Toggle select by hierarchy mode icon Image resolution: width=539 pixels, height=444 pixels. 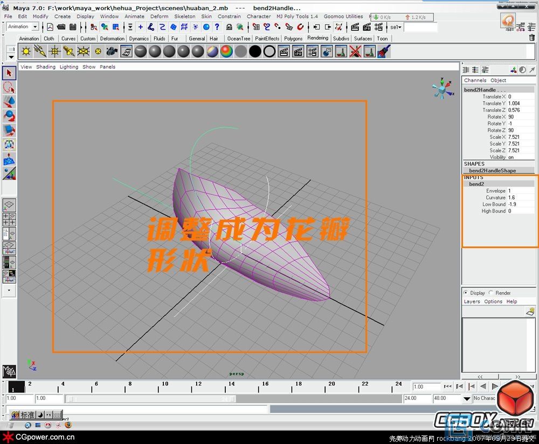pos(93,27)
